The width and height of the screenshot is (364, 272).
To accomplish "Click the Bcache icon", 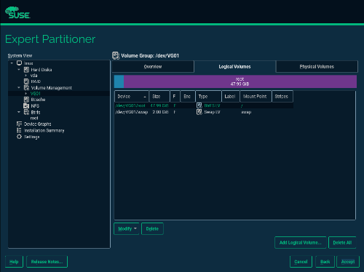I will pos(26,100).
